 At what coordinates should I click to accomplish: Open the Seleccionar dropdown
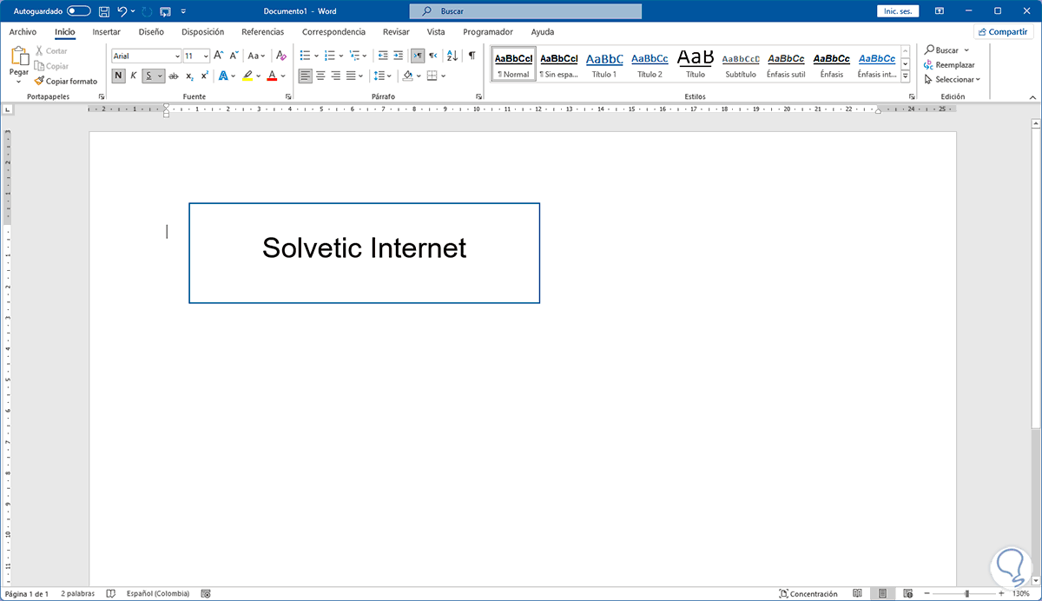click(x=953, y=80)
